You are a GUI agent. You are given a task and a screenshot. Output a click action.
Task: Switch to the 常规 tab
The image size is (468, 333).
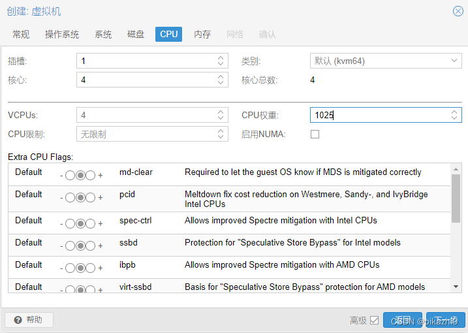pyautogui.click(x=21, y=35)
